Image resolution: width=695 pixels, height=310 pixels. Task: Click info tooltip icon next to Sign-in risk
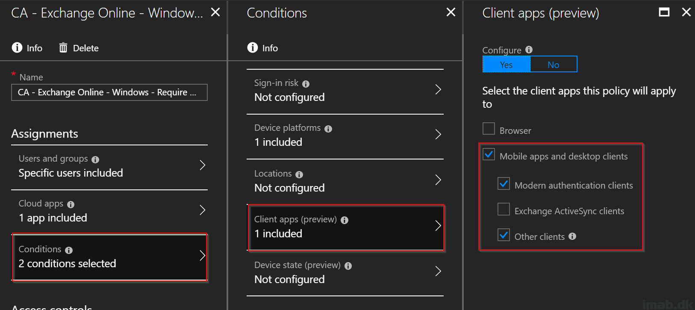point(306,84)
